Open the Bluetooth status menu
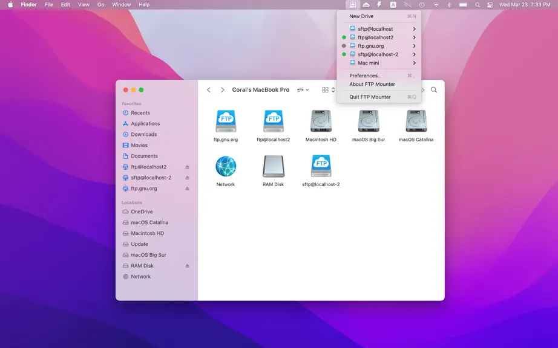Image resolution: width=558 pixels, height=348 pixels. pos(449,5)
